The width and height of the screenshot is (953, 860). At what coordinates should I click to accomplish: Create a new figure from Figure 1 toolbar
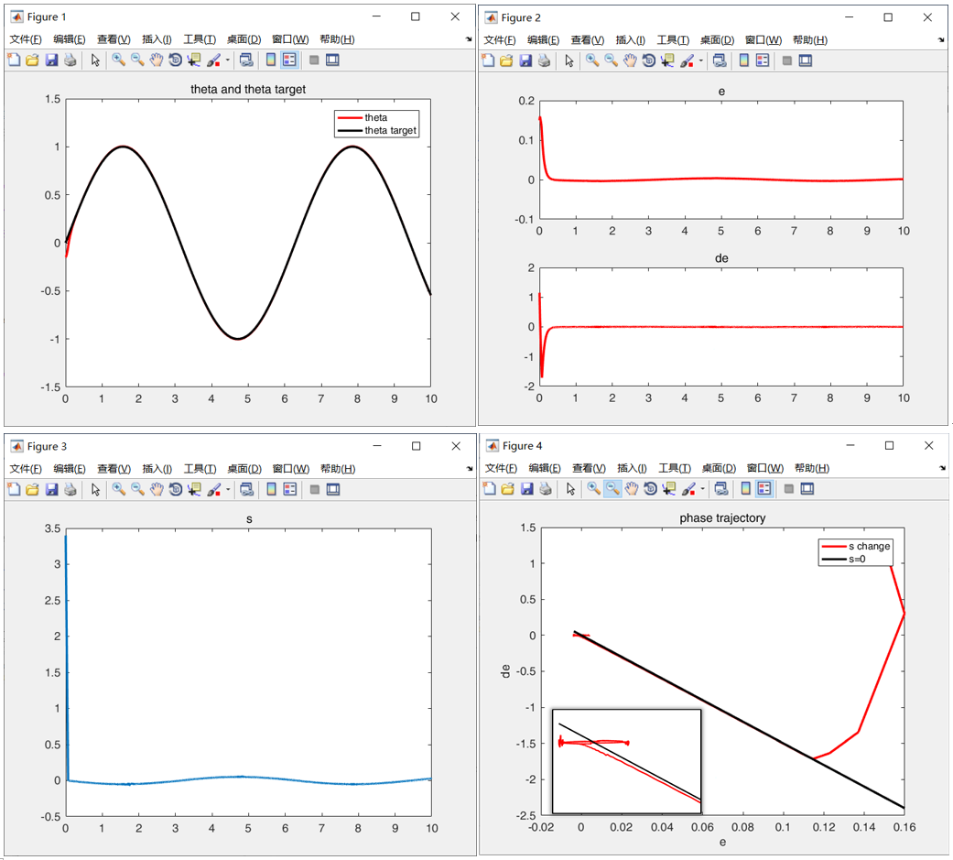13,60
